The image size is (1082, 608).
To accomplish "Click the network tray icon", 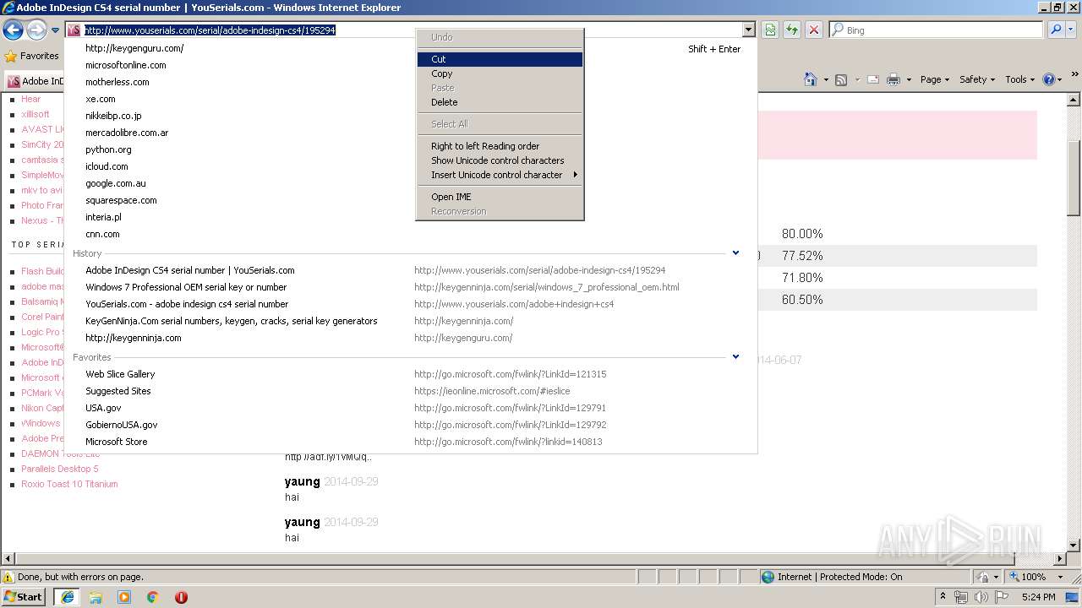I will 961,597.
